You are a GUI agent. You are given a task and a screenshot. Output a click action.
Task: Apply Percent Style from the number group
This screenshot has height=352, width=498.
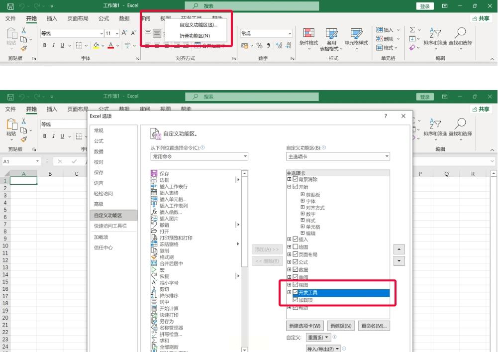point(260,45)
